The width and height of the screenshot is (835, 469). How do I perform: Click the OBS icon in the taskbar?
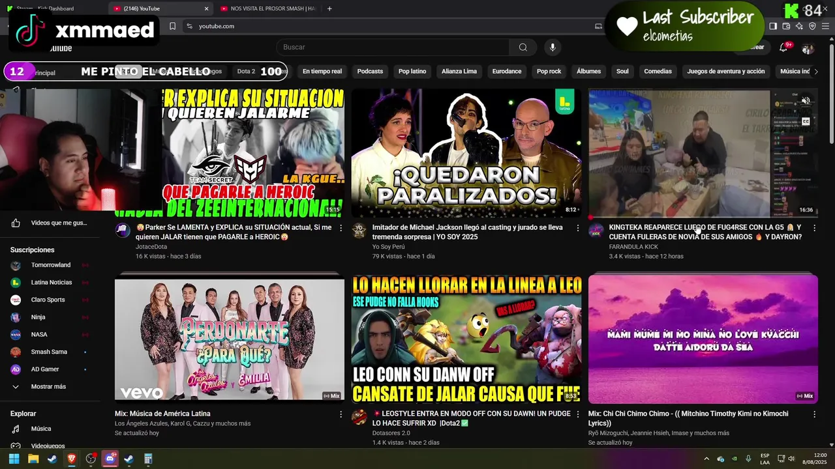pyautogui.click(x=91, y=459)
